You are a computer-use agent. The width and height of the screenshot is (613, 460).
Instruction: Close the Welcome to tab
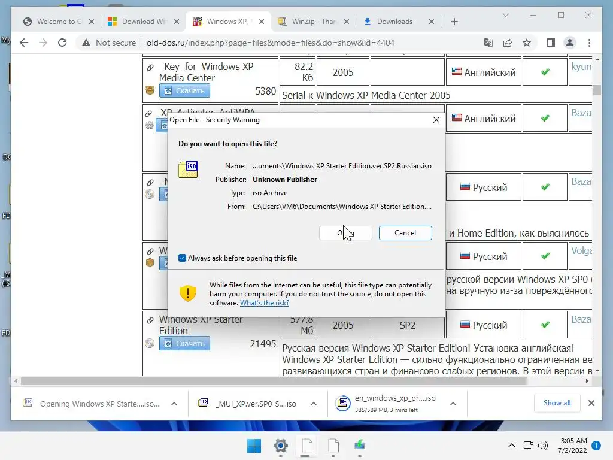92,22
